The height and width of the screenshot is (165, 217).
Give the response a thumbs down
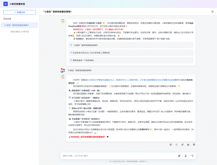coord(194,144)
